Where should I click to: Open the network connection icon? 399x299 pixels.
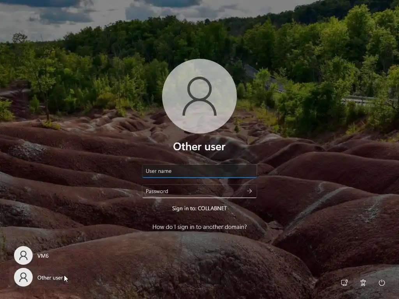tap(344, 283)
